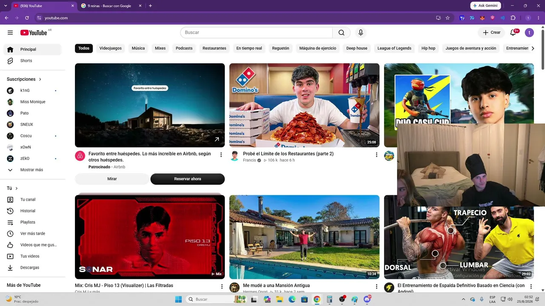
Task: Click the Crear button
Action: click(x=491, y=33)
